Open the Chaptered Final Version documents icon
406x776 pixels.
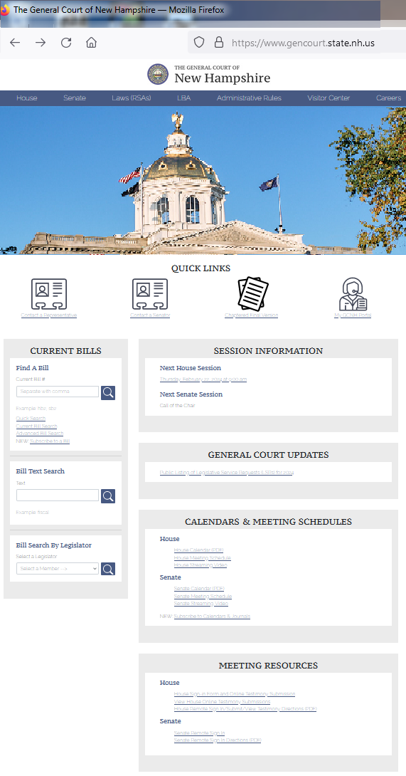252,293
